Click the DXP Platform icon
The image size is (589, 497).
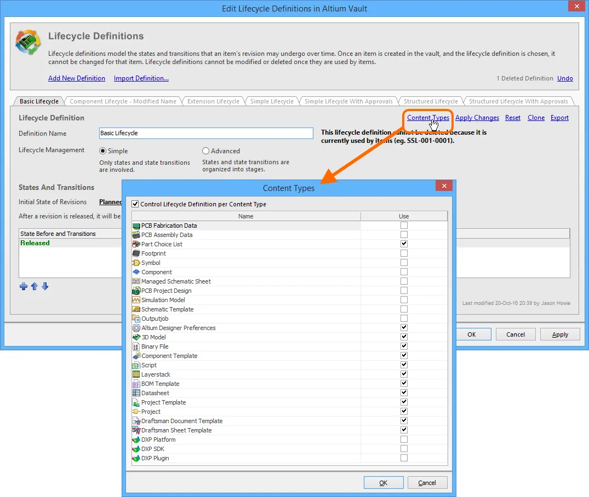(x=136, y=440)
